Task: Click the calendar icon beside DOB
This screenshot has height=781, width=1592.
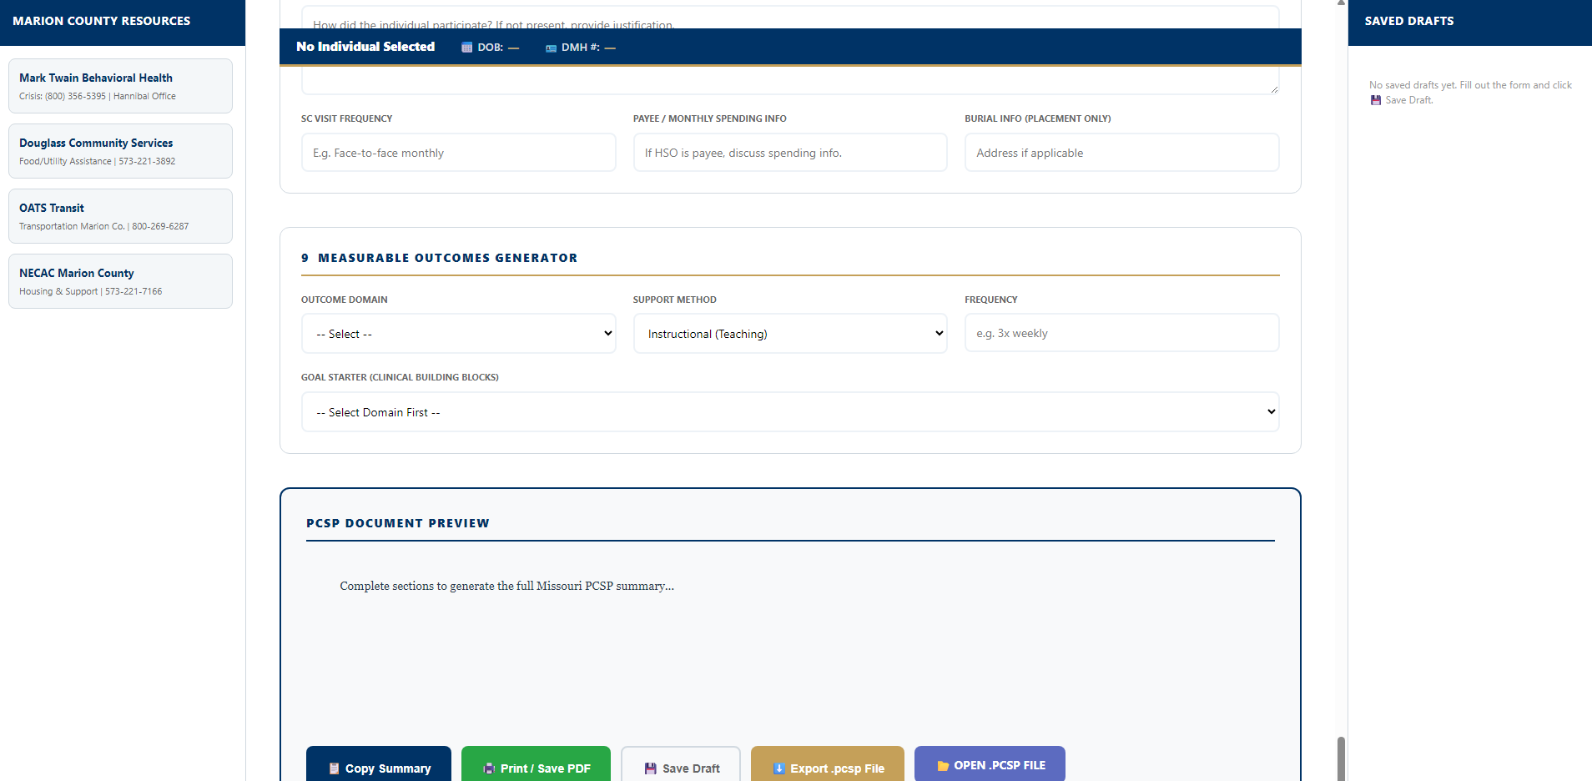Action: (x=466, y=48)
